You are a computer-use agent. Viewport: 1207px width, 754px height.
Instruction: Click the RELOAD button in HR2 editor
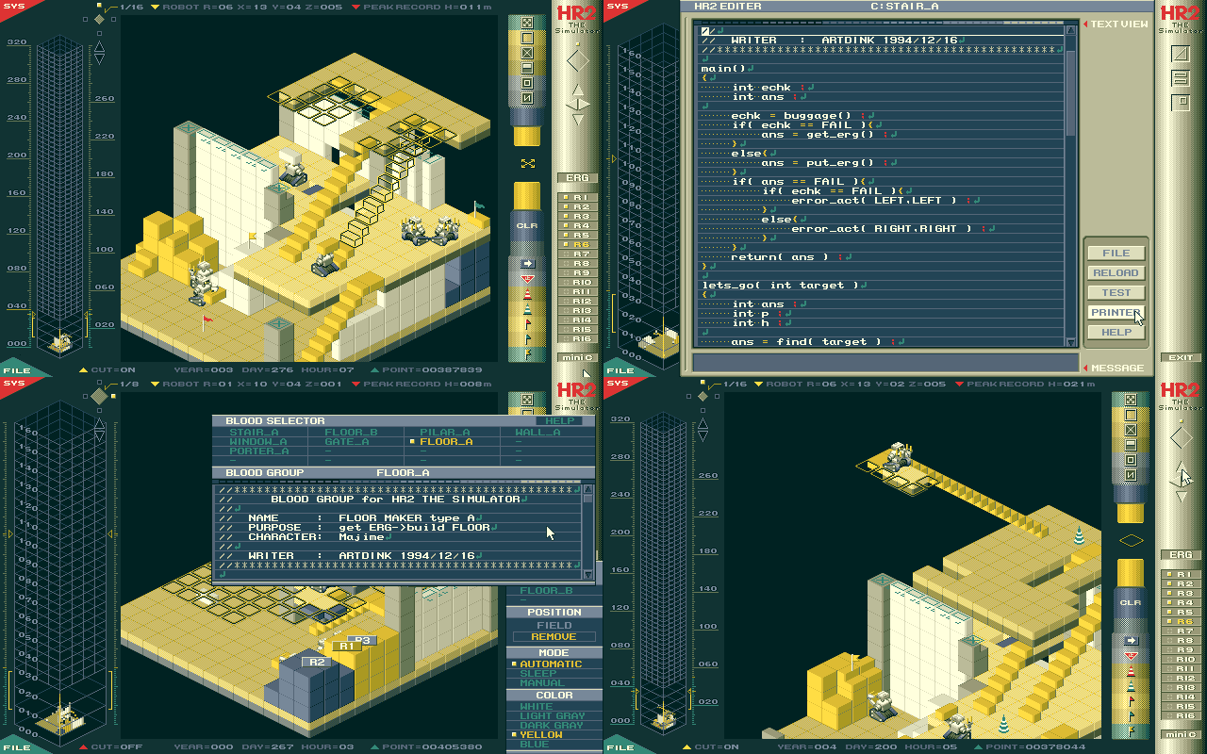pos(1116,273)
